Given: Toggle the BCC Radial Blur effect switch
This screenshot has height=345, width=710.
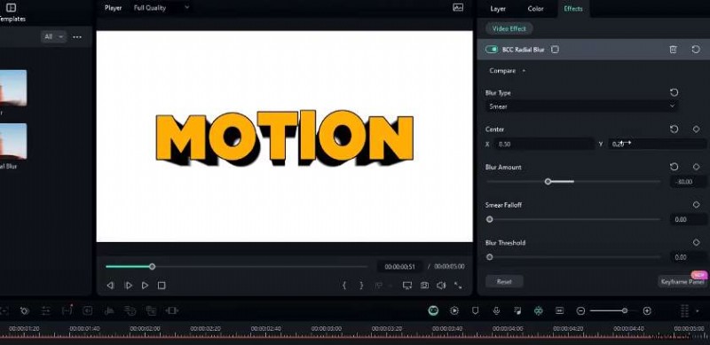Looking at the screenshot, I should coord(492,50).
